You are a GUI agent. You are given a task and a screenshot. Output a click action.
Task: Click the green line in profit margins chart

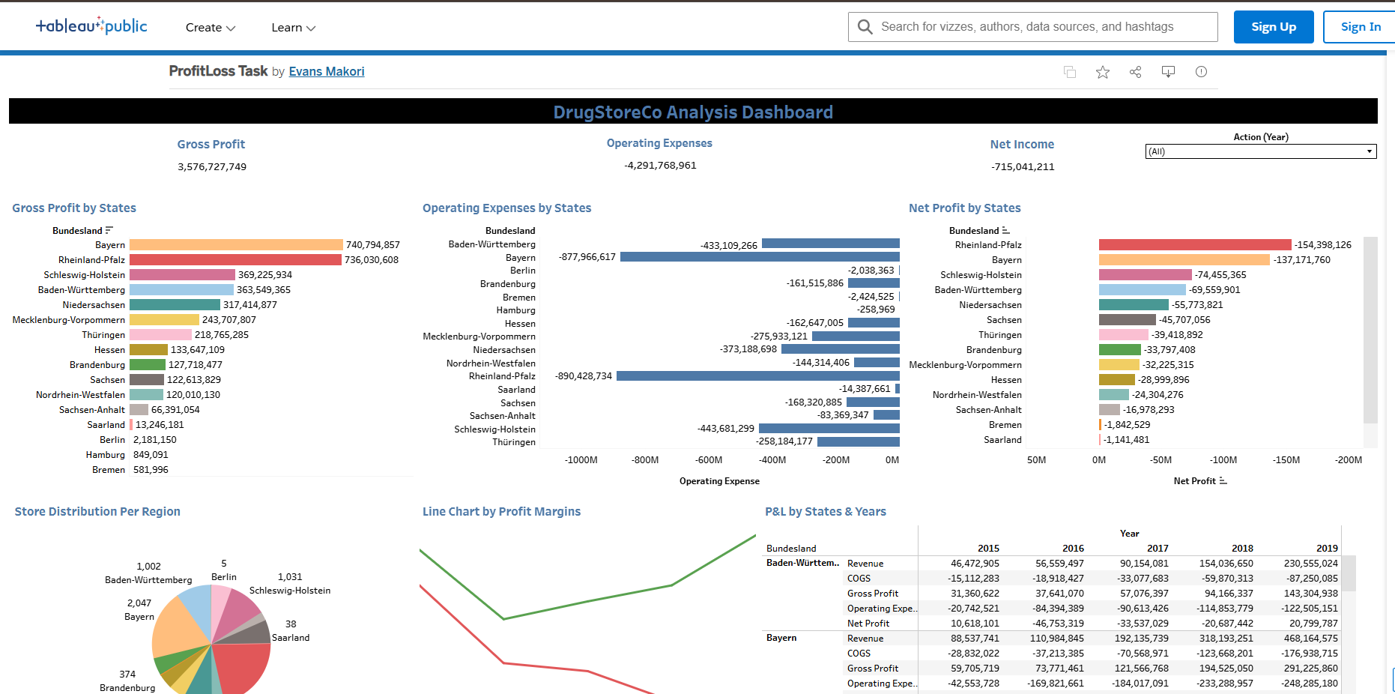588,601
